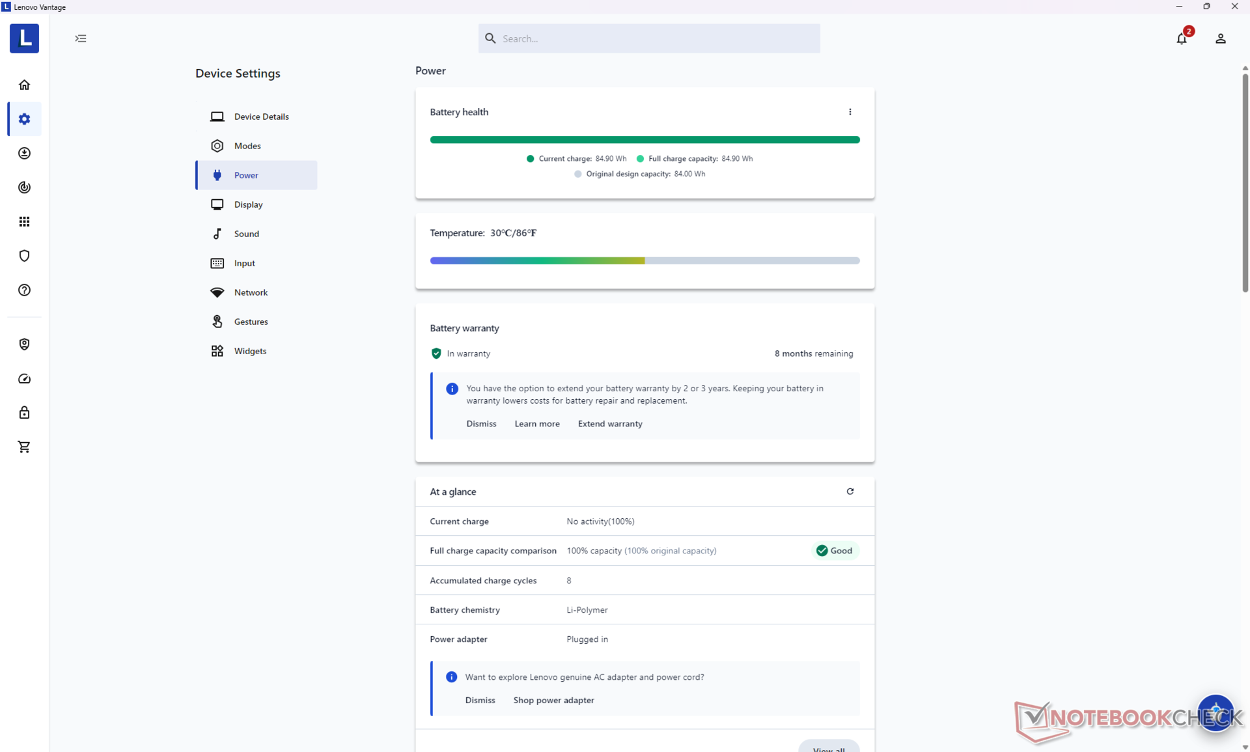
Task: Open the Modes settings item
Action: (x=247, y=146)
